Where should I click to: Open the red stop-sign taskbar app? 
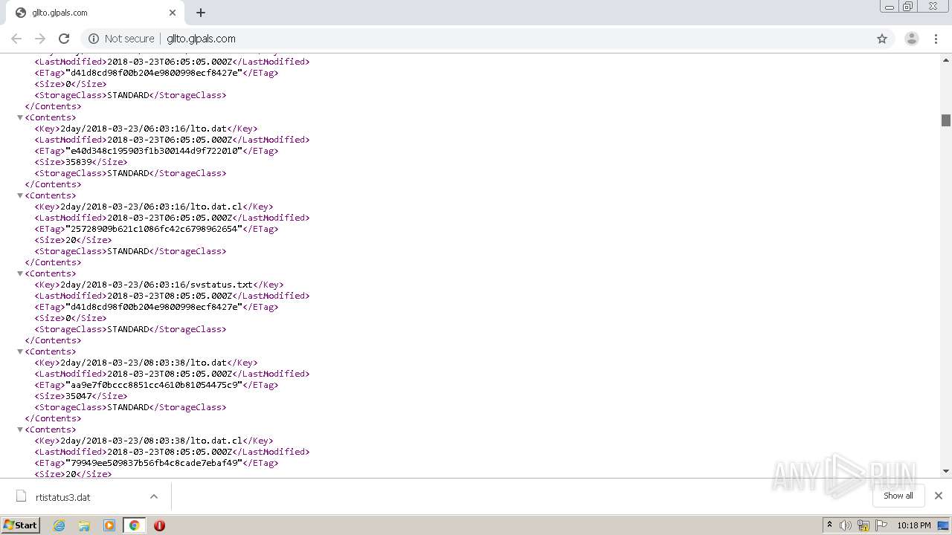point(159,525)
